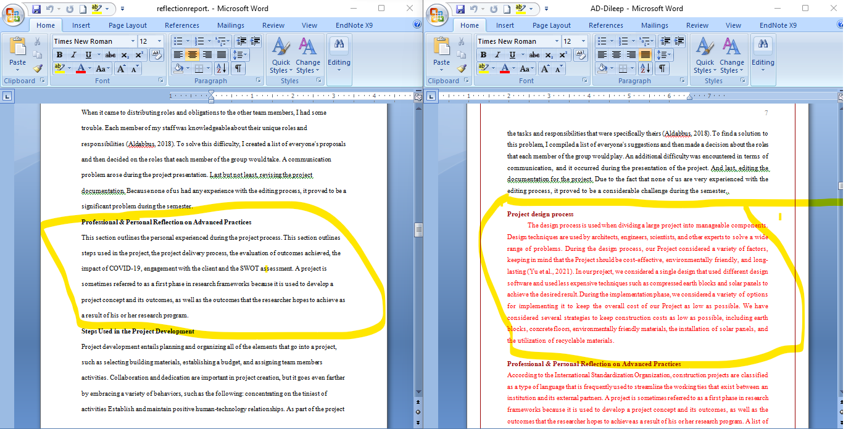This screenshot has width=851, height=429.
Task: Open EndNote X9 tab in AD-Dileep window
Action: (778, 25)
